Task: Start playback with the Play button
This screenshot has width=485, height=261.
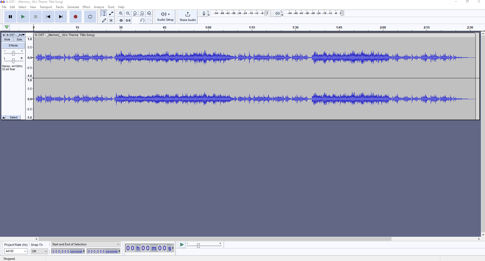Action: coord(23,17)
